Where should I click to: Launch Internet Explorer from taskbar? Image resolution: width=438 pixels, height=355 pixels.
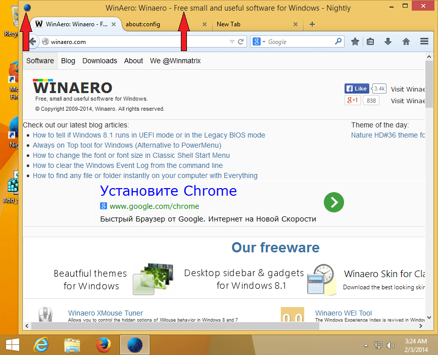click(x=41, y=345)
